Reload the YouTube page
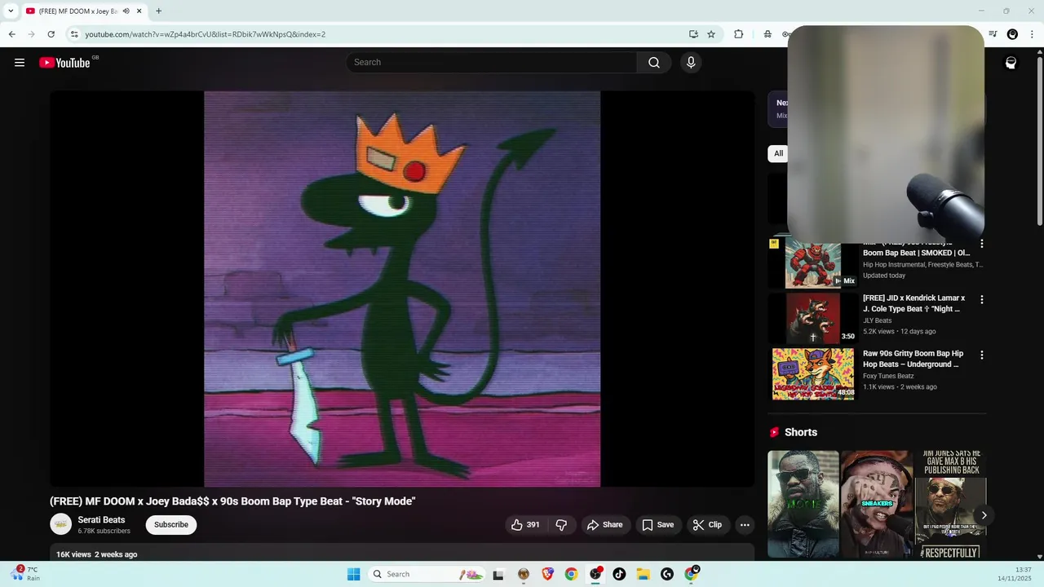 pos(51,34)
